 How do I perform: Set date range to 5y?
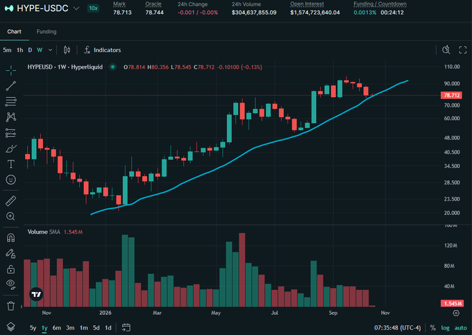point(33,328)
